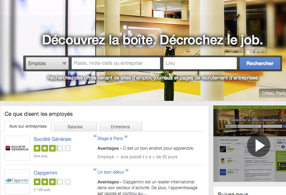Switch to the Salaires tab
Image resolution: width=286 pixels, height=195 pixels.
click(x=75, y=127)
